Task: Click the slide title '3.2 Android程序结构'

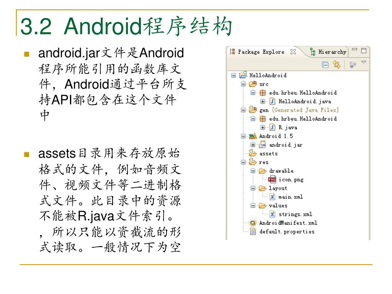Action: (126, 26)
